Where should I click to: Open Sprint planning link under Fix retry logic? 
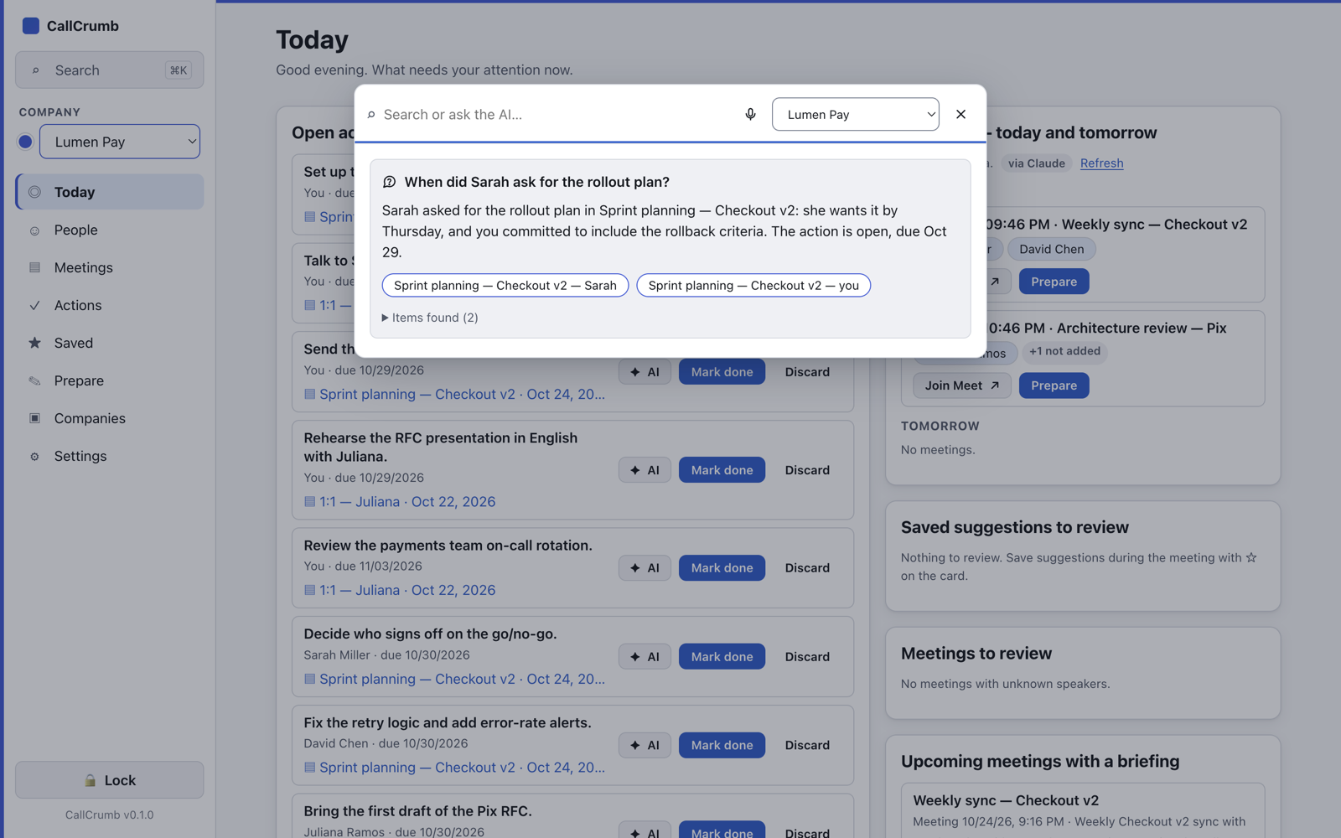coord(454,768)
